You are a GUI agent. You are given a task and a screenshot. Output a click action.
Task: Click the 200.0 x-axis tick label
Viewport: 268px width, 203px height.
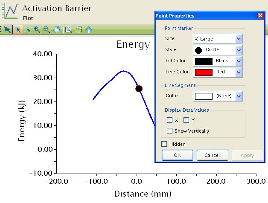[216, 181]
